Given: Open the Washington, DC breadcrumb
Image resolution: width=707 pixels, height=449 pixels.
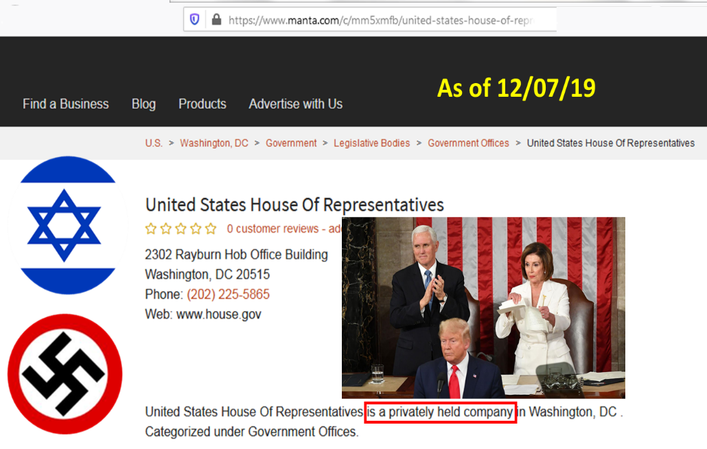Looking at the screenshot, I should click(214, 143).
